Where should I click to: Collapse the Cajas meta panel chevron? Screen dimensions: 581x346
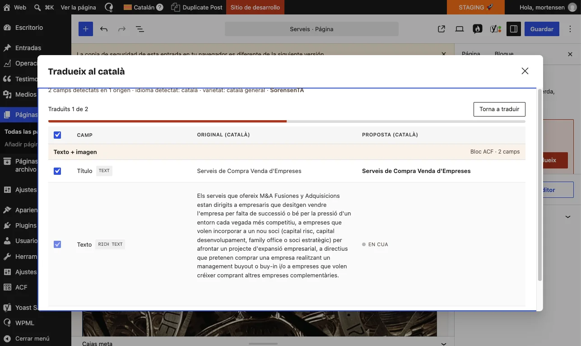443,343
